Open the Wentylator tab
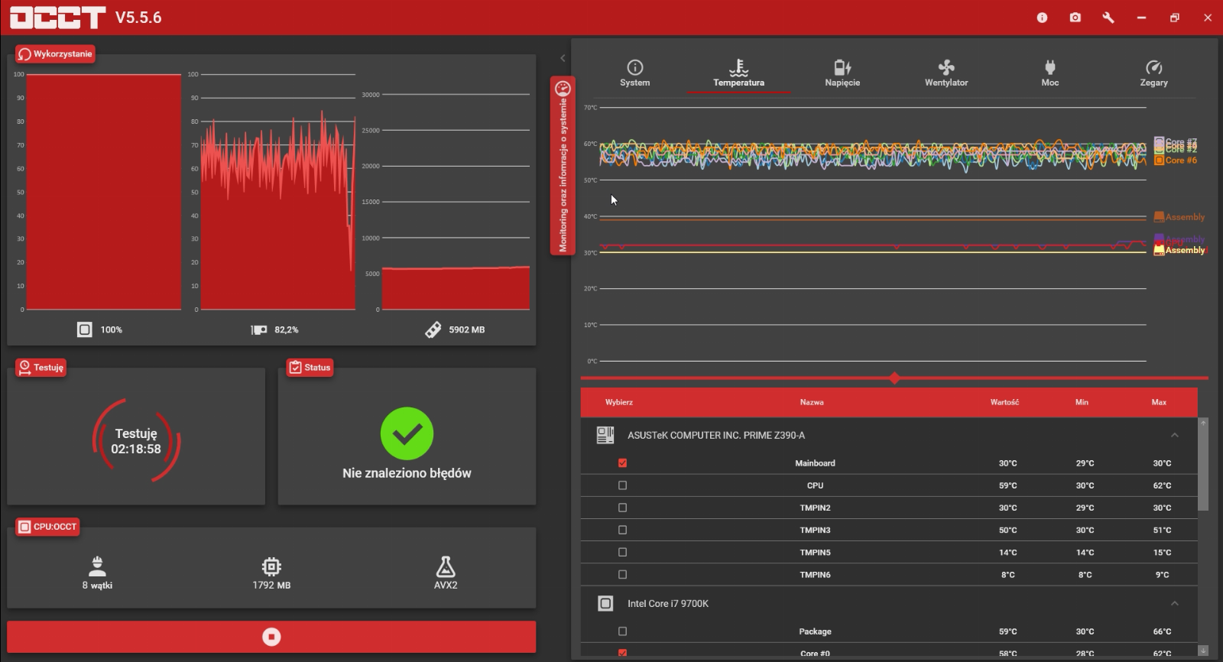Viewport: 1223px width, 662px height. click(x=946, y=73)
